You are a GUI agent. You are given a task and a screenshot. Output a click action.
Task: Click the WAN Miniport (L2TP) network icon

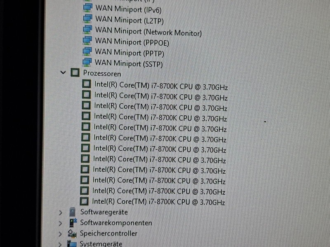87,19
